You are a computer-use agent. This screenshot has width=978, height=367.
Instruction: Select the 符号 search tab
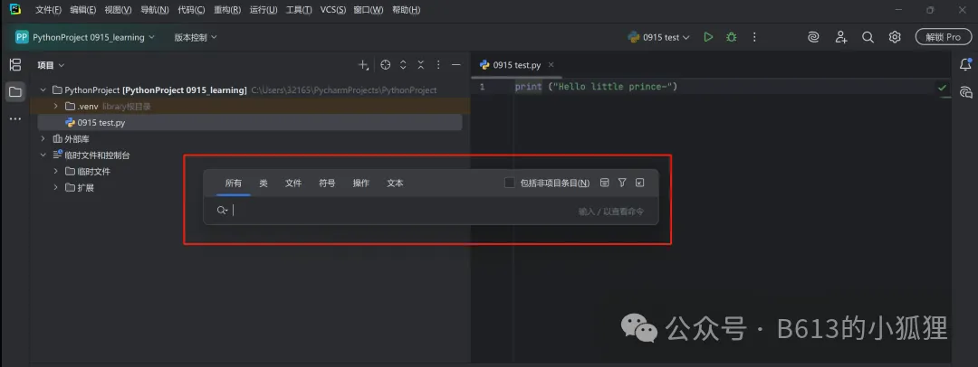coord(327,183)
